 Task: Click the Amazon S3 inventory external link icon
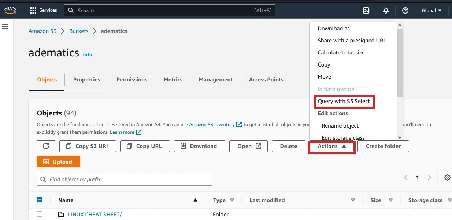point(239,125)
